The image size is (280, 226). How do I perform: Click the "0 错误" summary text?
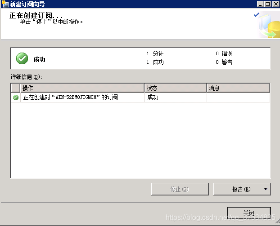(224, 53)
